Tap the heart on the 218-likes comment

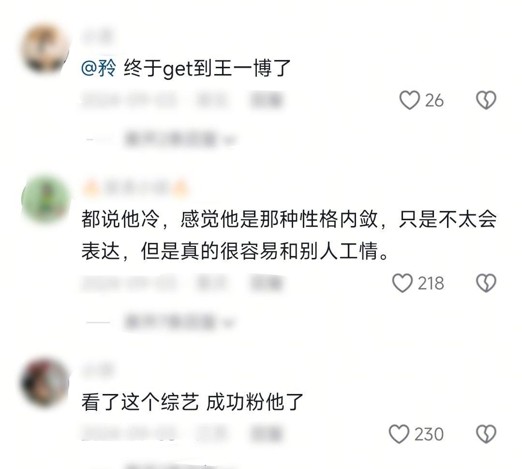402,284
